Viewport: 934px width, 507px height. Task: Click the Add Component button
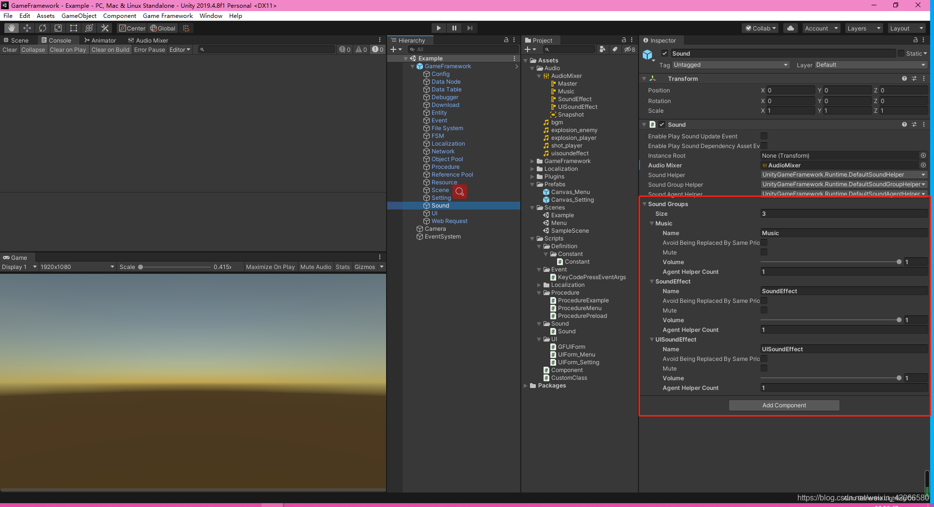coord(784,405)
